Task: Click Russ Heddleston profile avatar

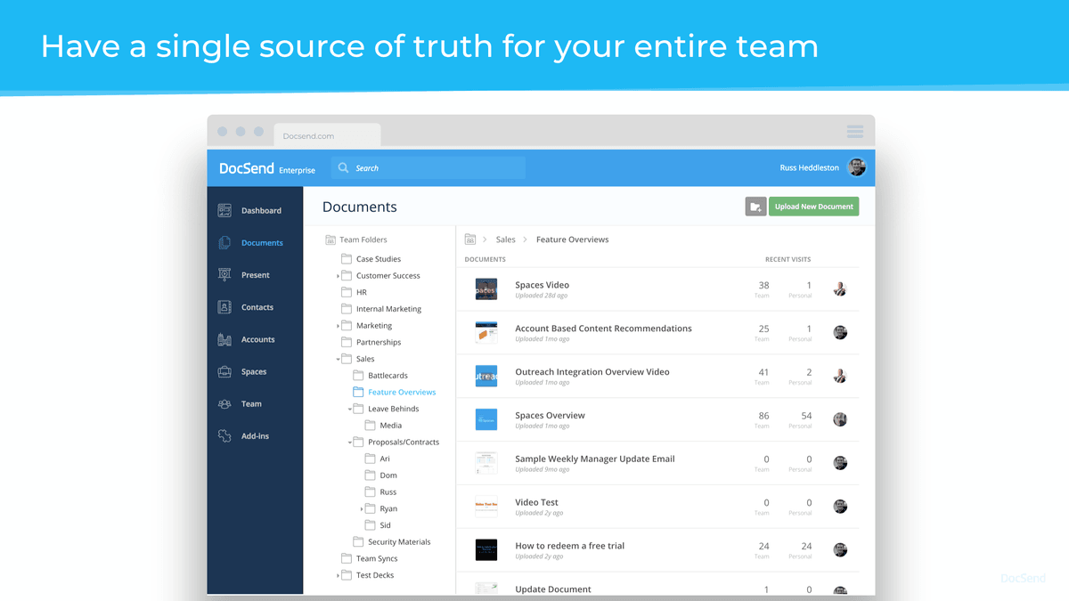Action: tap(856, 167)
